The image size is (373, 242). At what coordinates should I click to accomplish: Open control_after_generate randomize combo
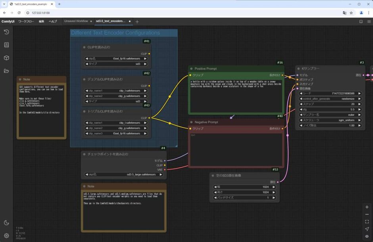[x=330, y=99]
